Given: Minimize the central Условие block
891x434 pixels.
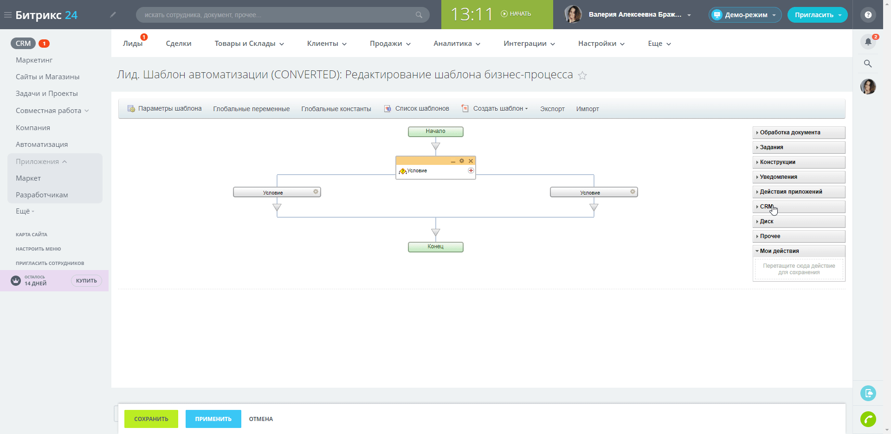Looking at the screenshot, I should pos(453,161).
